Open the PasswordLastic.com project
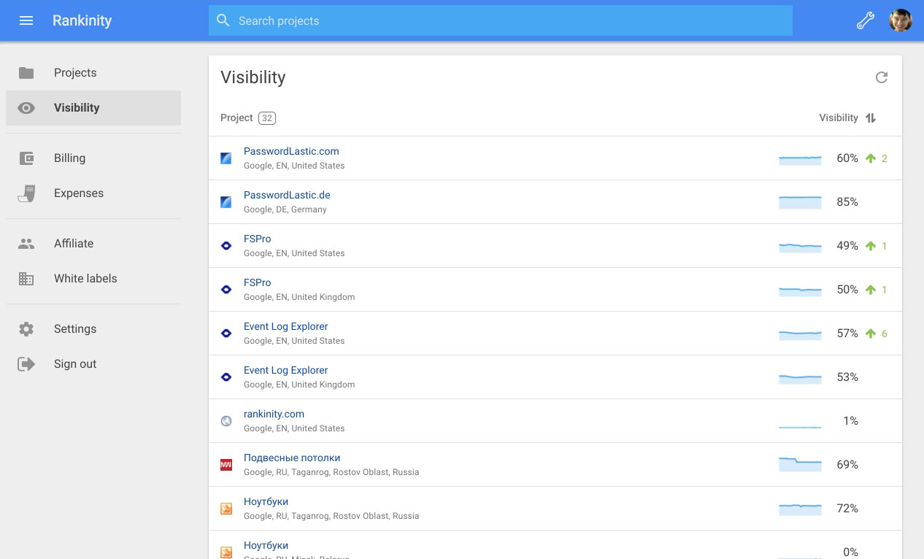 [291, 151]
